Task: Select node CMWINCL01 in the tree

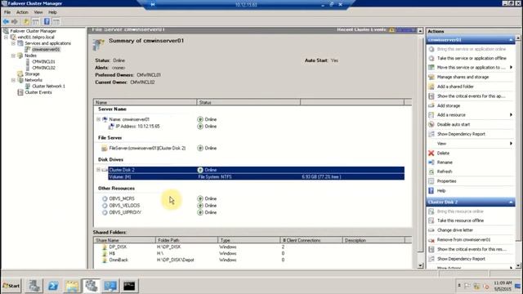Action: point(43,62)
